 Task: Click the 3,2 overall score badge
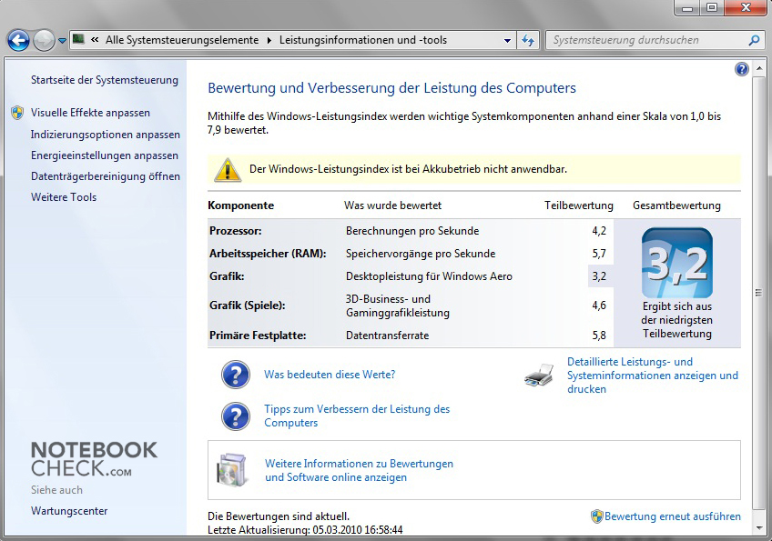click(x=677, y=263)
